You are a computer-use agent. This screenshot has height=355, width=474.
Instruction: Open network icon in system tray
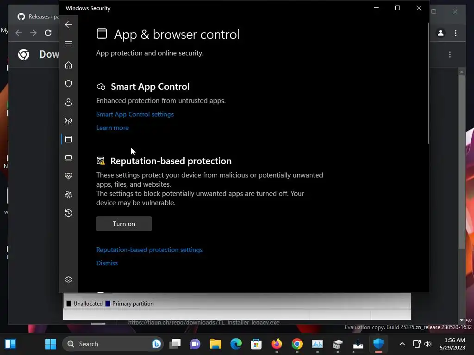coord(417,344)
